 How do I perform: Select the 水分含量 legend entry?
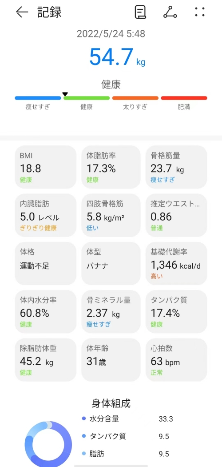pos(127,419)
